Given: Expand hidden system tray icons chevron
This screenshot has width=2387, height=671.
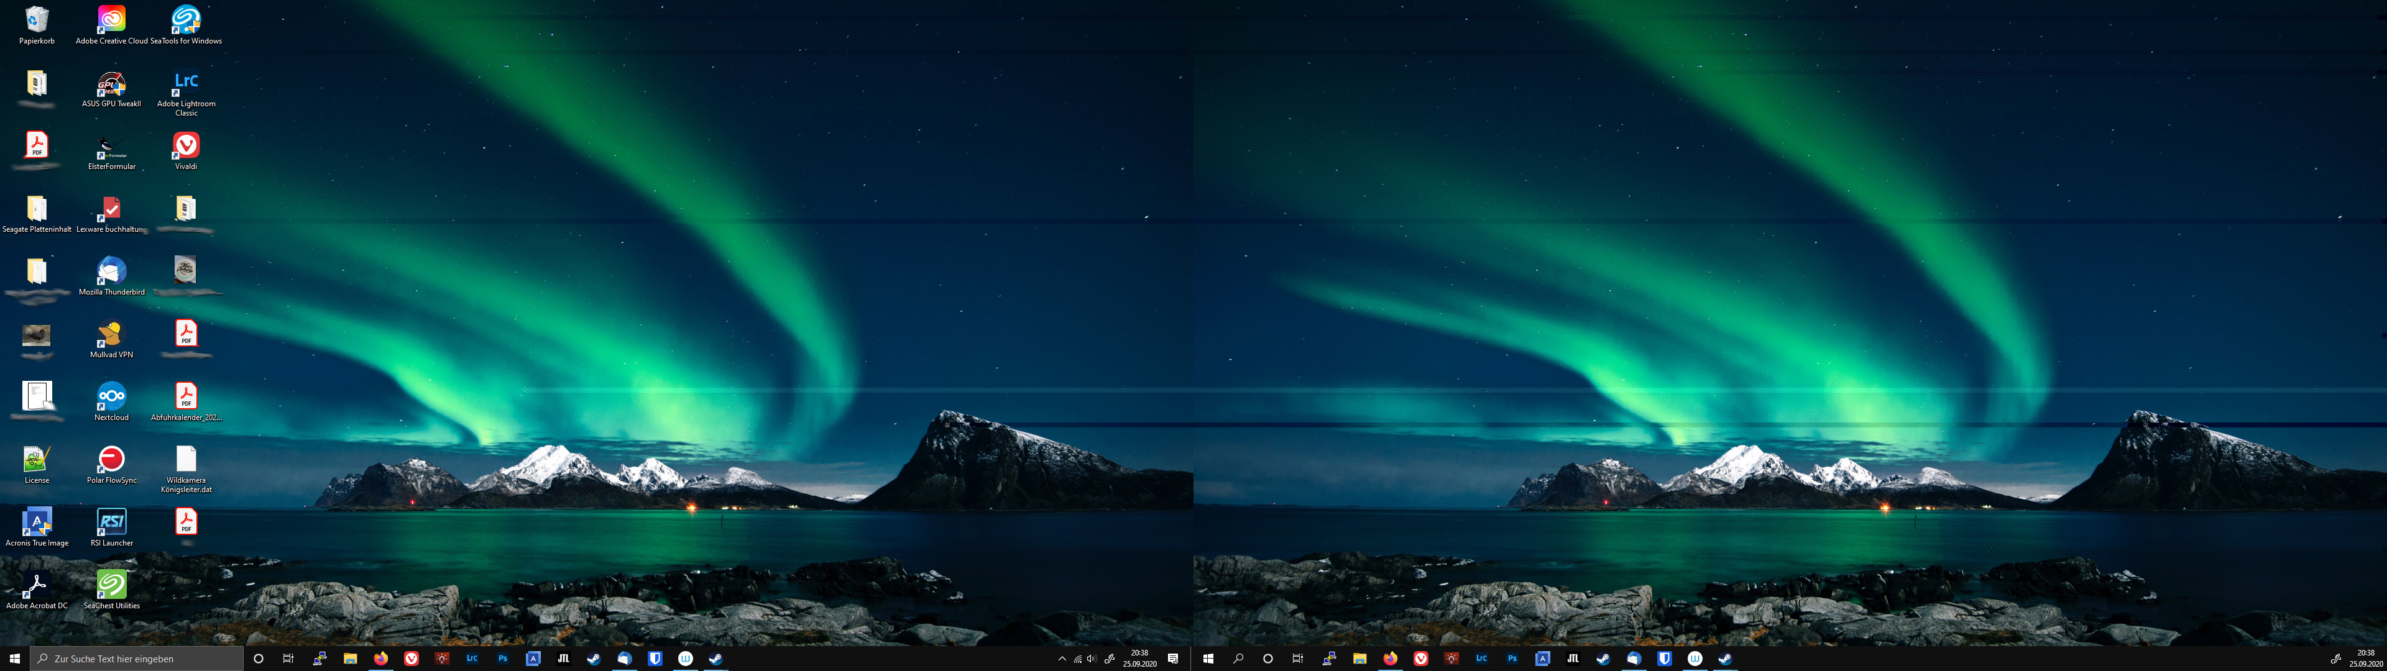Looking at the screenshot, I should click(1062, 659).
